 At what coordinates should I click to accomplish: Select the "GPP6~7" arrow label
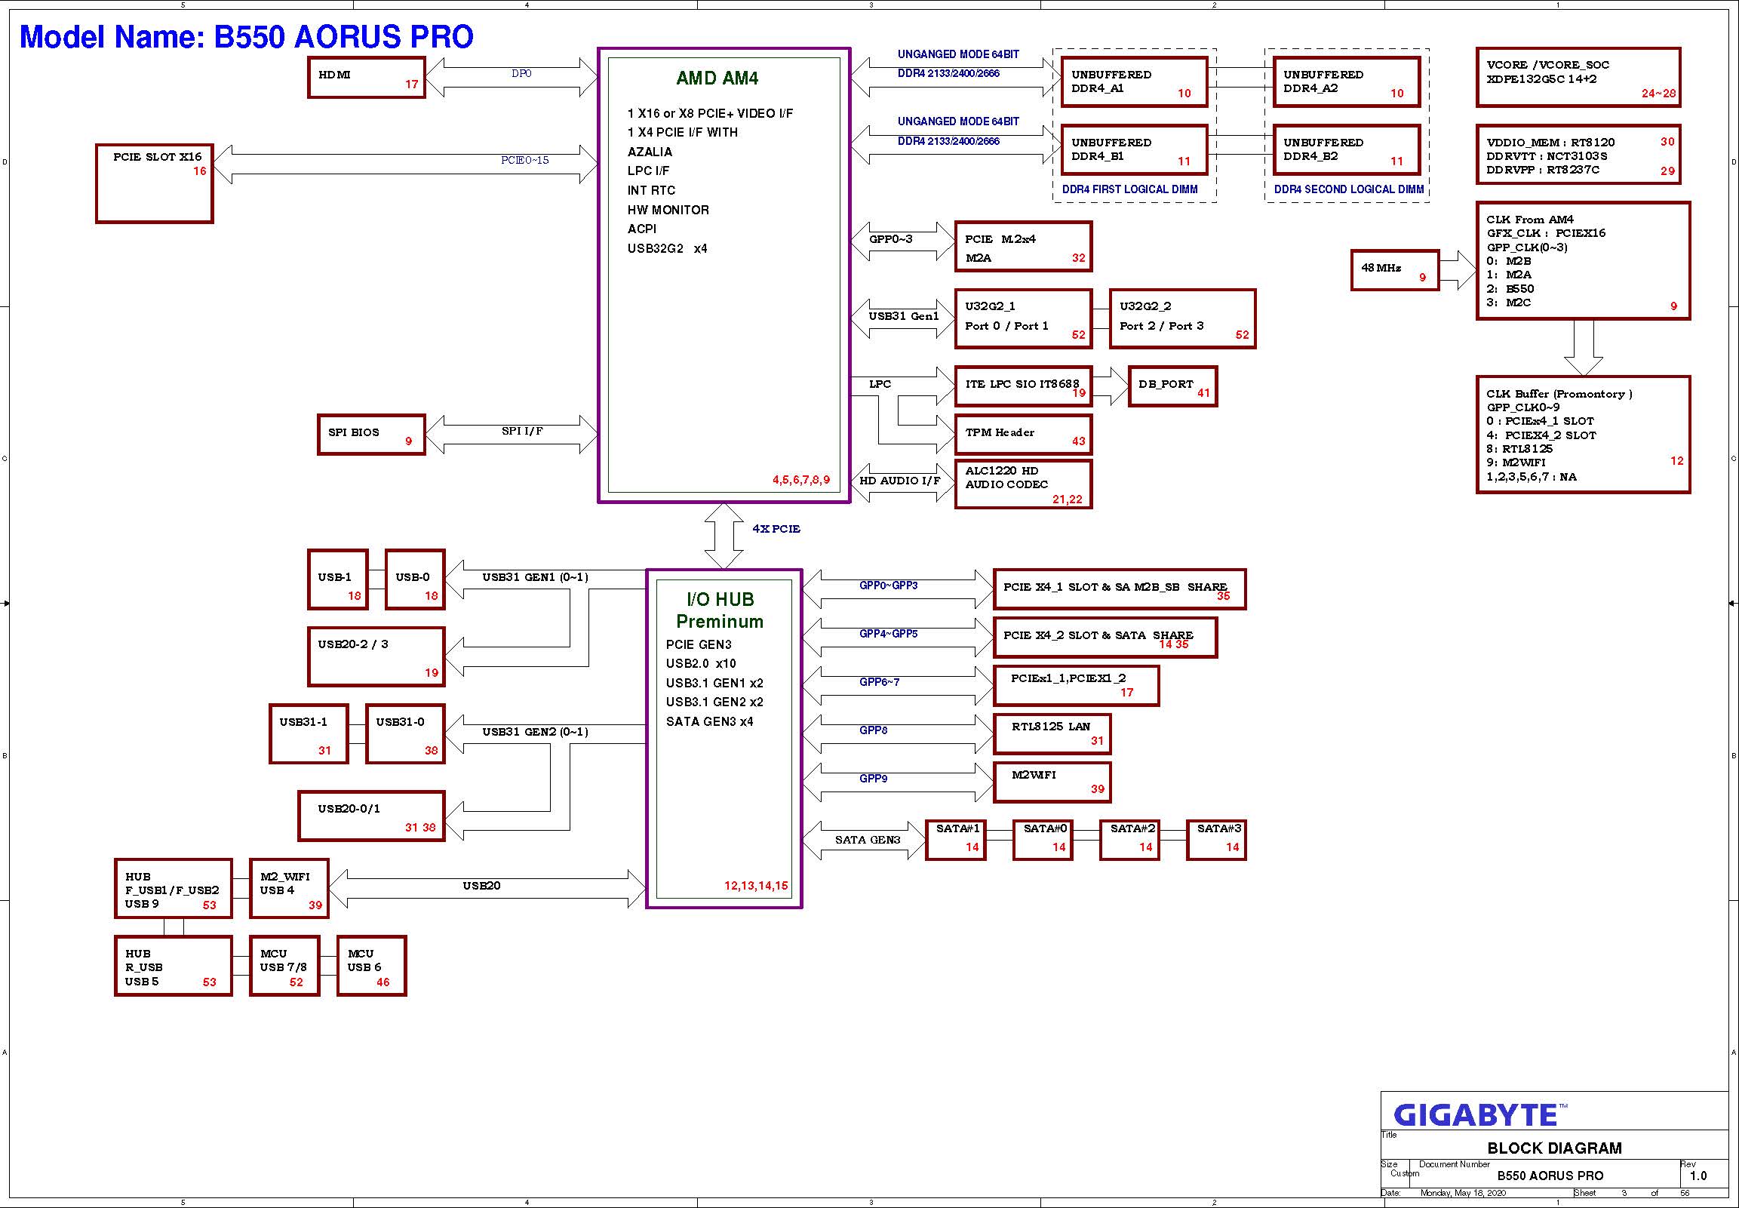[880, 682]
